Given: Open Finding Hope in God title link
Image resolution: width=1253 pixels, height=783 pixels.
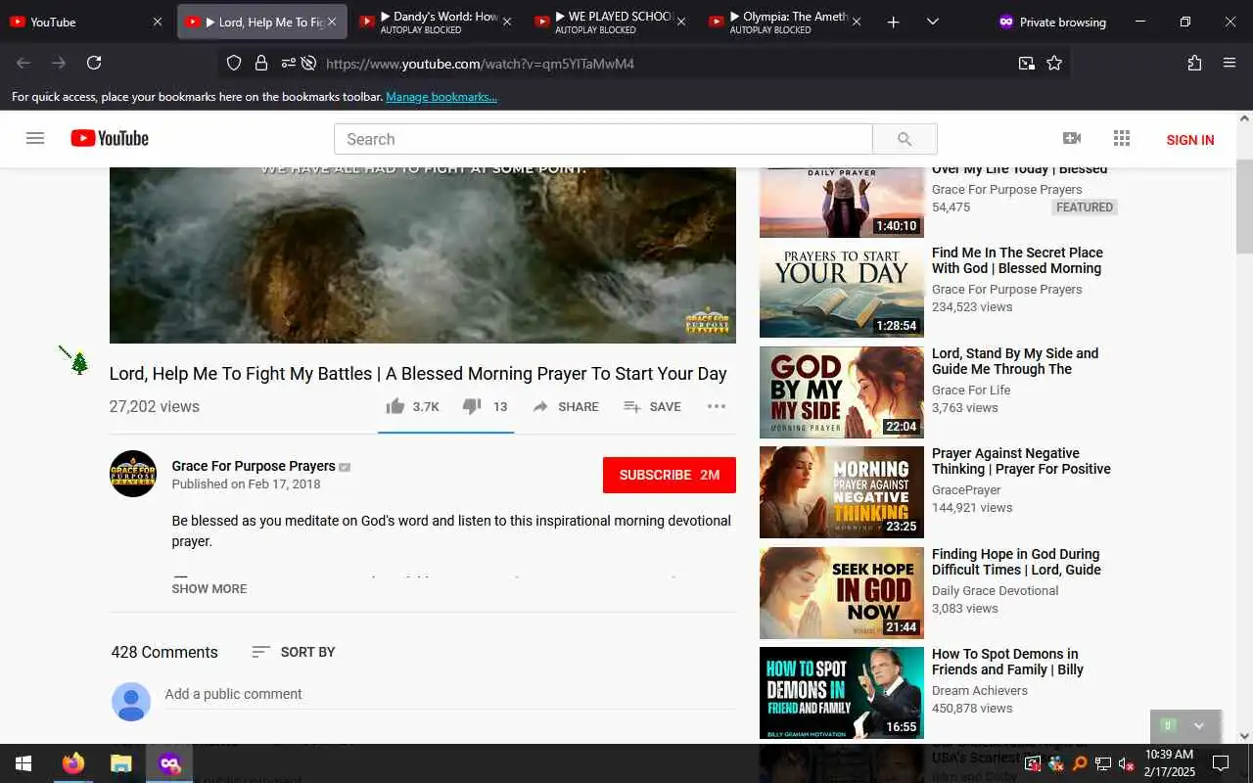Looking at the screenshot, I should point(1016,562).
